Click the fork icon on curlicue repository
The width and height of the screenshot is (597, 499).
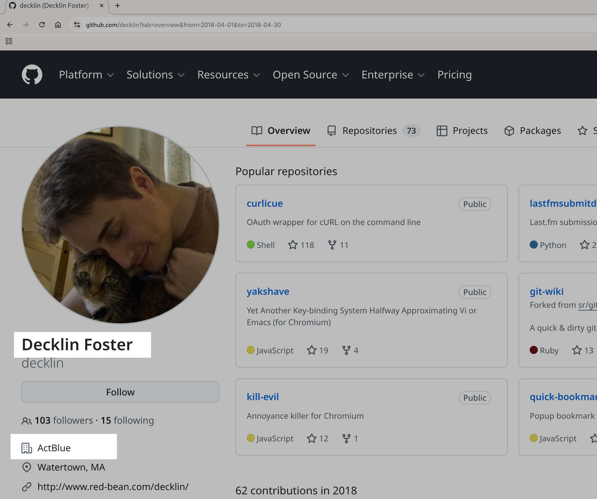[332, 245]
